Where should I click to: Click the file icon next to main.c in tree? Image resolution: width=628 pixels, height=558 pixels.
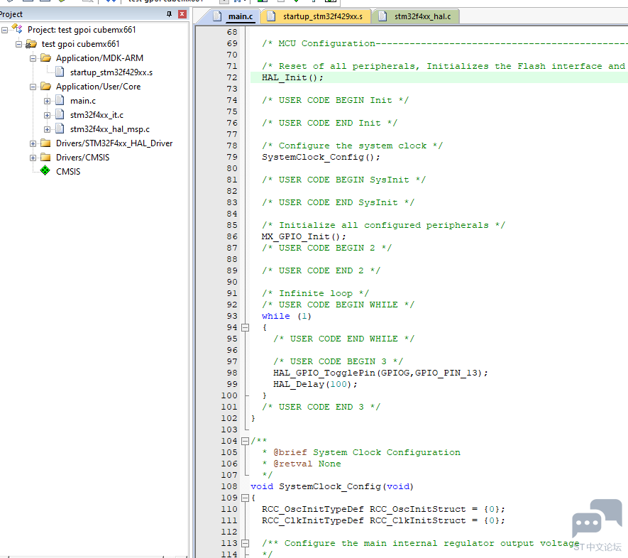pos(60,100)
